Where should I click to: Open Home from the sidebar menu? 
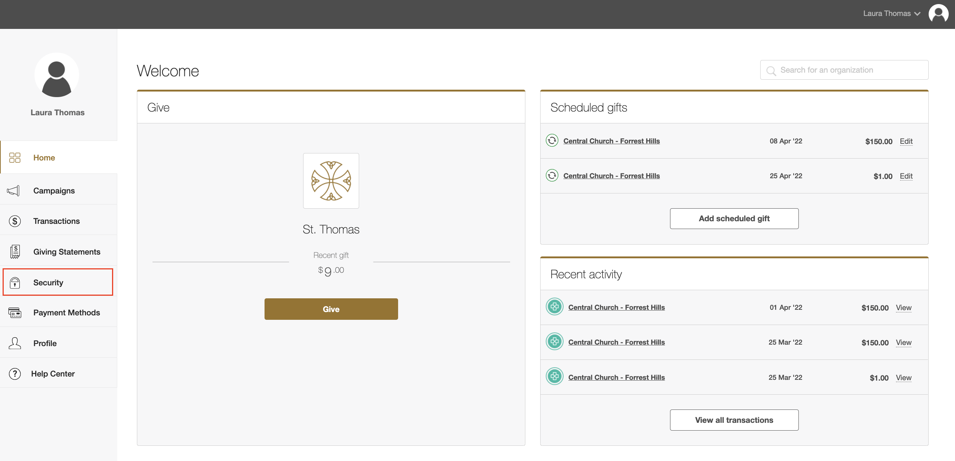click(44, 157)
